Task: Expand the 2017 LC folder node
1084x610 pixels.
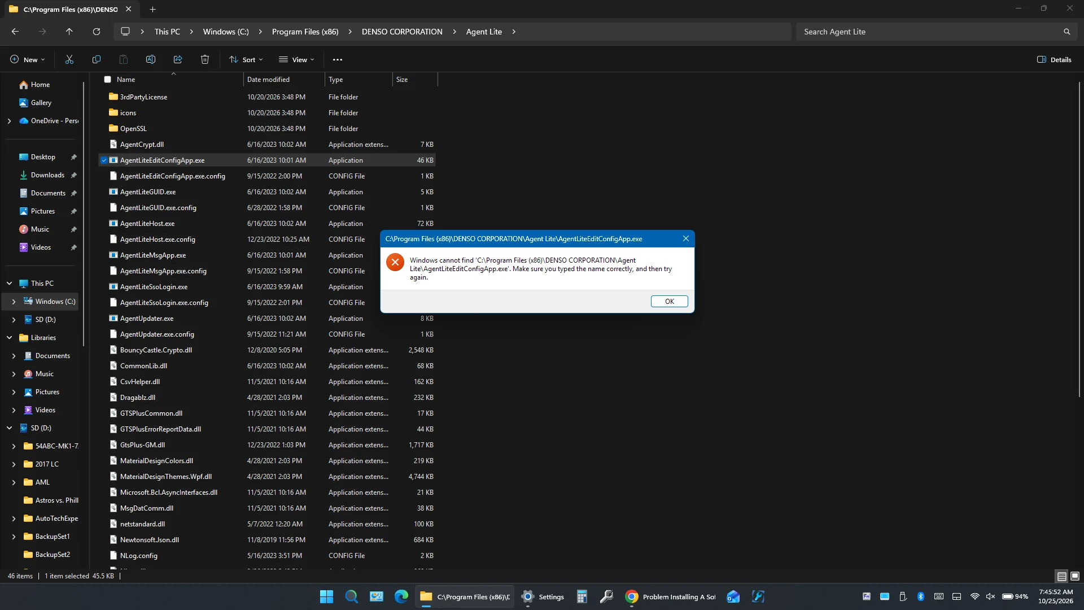Action: [14, 464]
